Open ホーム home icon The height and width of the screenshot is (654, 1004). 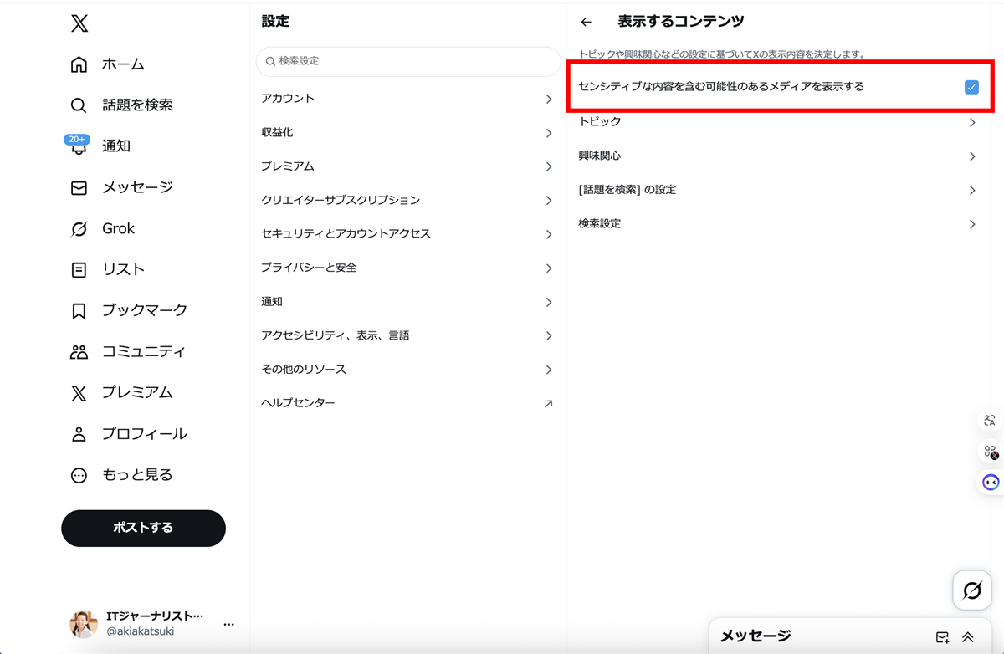point(79,64)
